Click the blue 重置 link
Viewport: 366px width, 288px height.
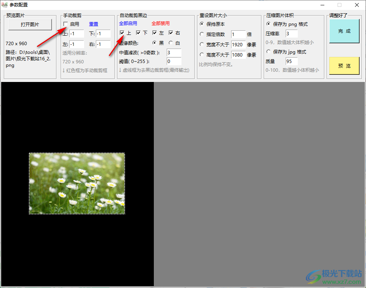(x=93, y=24)
